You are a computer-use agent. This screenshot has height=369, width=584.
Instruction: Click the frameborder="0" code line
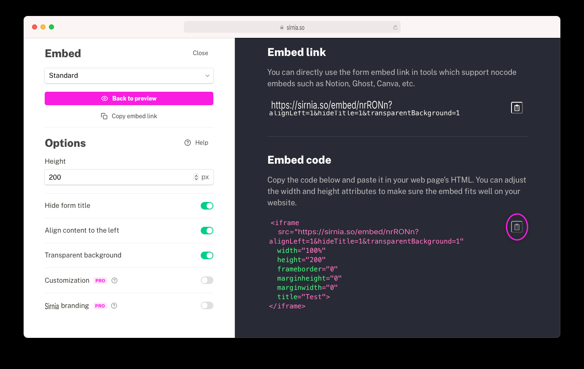pos(307,269)
